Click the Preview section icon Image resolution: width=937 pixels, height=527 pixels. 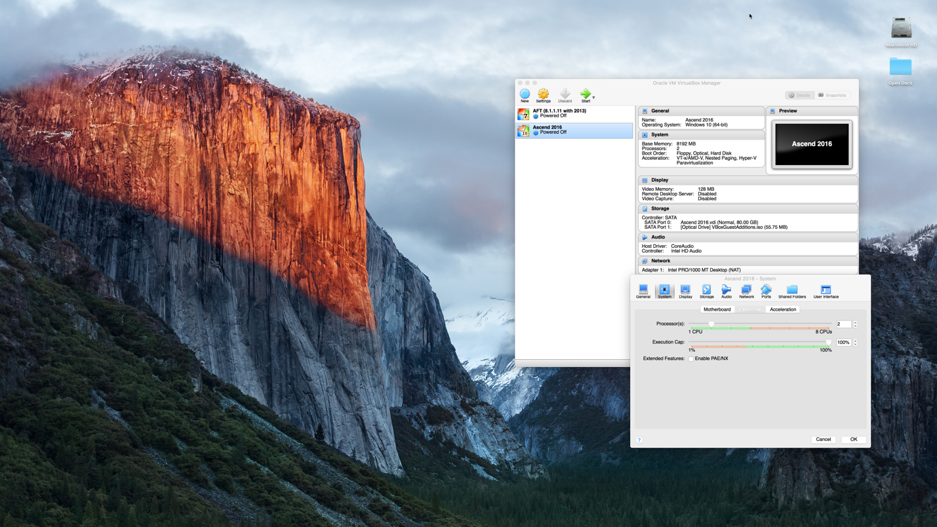772,111
